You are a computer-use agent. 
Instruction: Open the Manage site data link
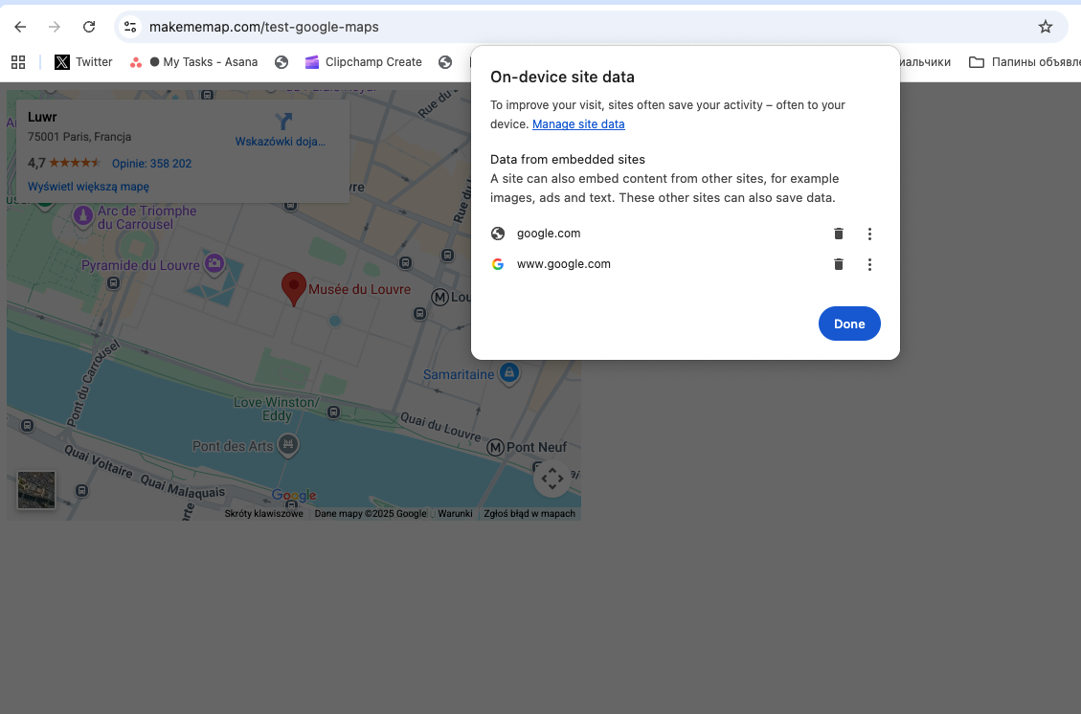click(578, 124)
